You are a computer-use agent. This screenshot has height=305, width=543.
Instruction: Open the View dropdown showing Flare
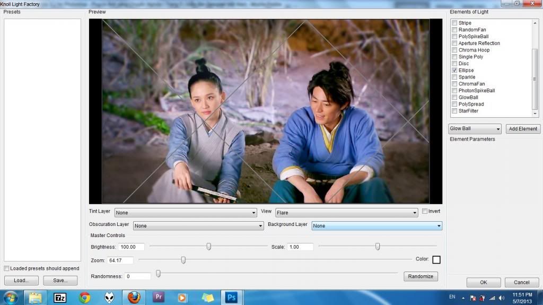pos(347,213)
